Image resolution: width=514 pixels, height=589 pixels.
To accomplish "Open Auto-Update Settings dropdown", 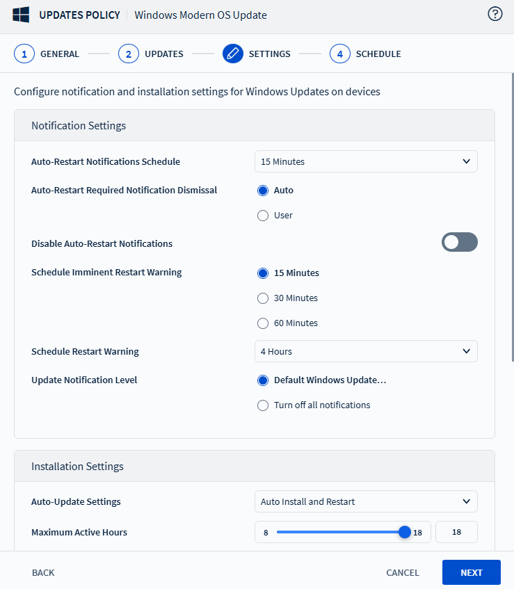I will (366, 501).
